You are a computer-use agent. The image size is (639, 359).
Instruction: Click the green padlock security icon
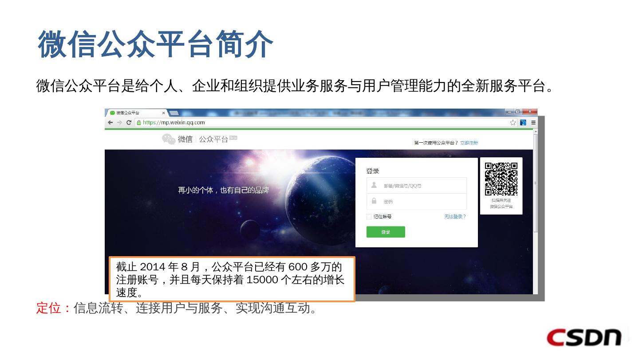(138, 123)
